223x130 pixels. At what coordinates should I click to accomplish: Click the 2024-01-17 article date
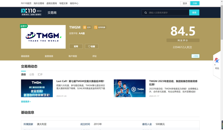[154, 96]
